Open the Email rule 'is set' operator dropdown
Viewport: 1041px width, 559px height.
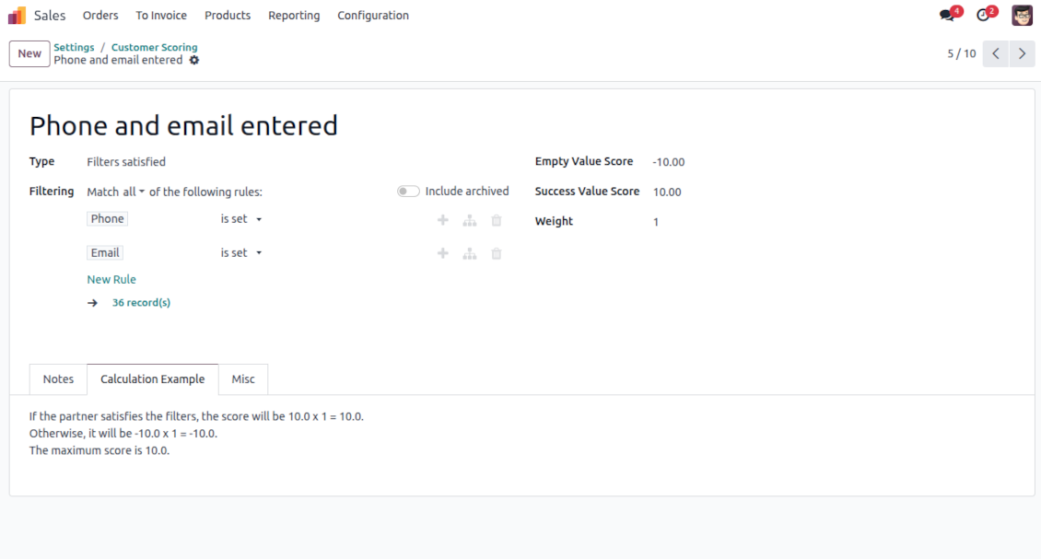[241, 253]
